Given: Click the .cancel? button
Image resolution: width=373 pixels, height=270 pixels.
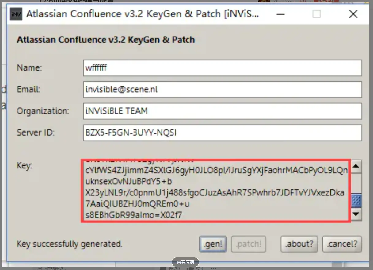Looking at the screenshot, I should [342, 244].
